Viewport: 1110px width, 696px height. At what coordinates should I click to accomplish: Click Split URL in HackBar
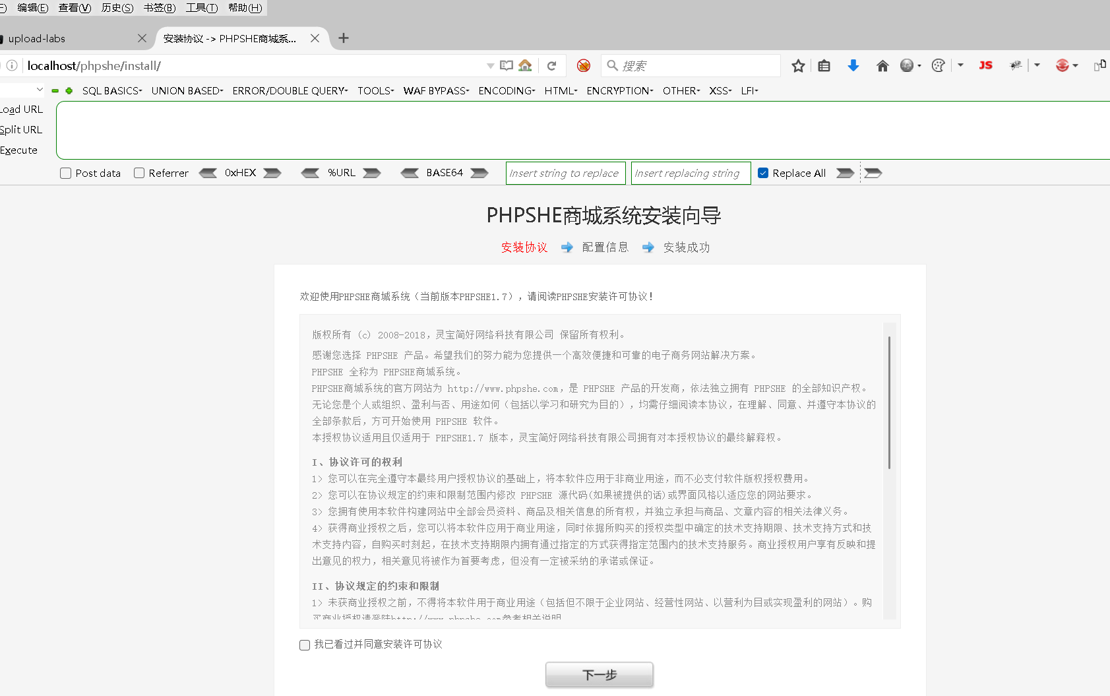point(21,130)
